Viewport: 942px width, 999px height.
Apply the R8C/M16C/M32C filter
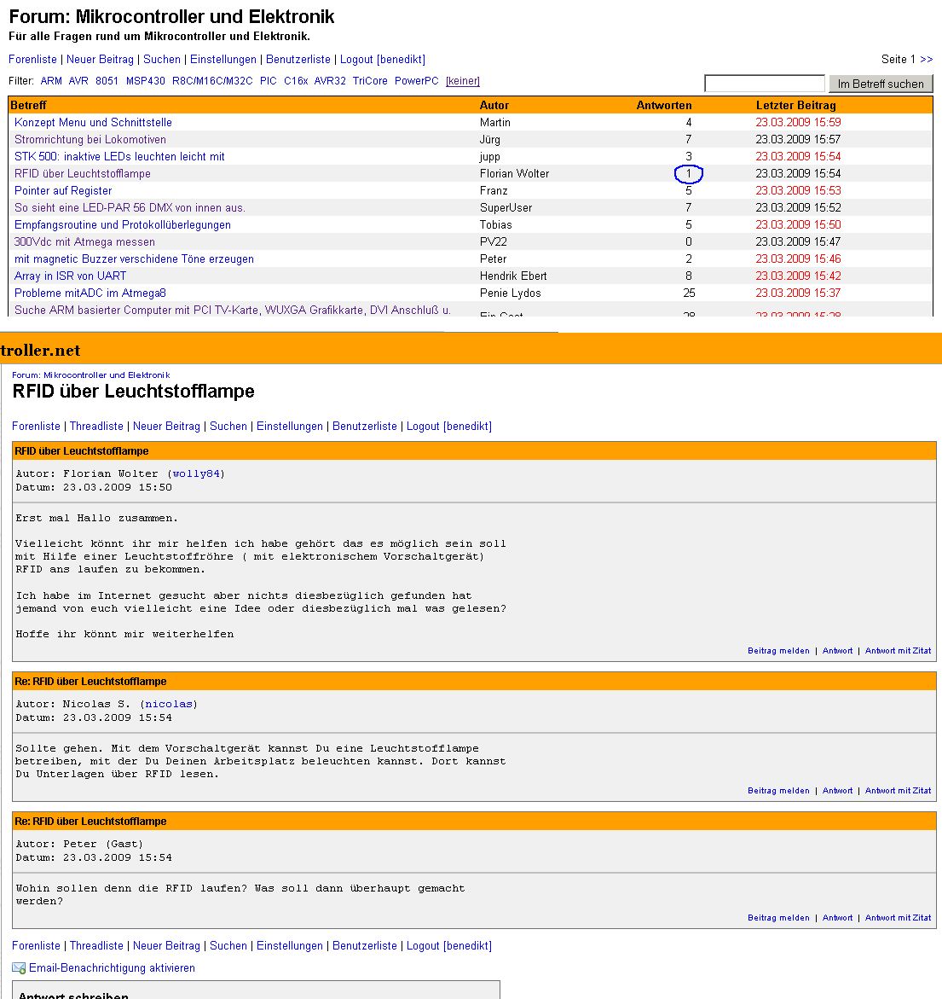[212, 81]
